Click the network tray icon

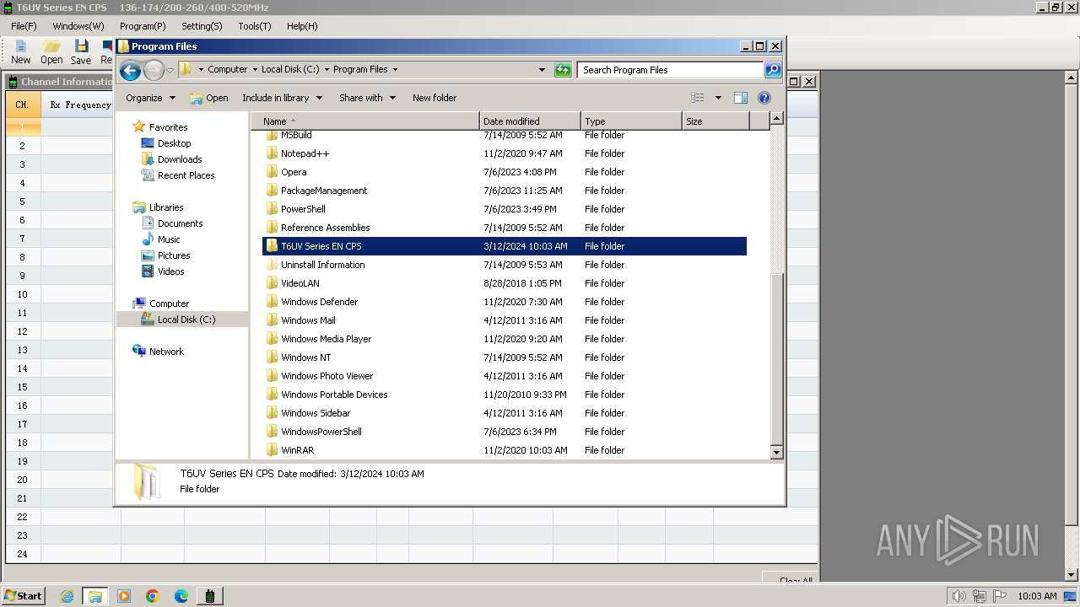[x=980, y=596]
